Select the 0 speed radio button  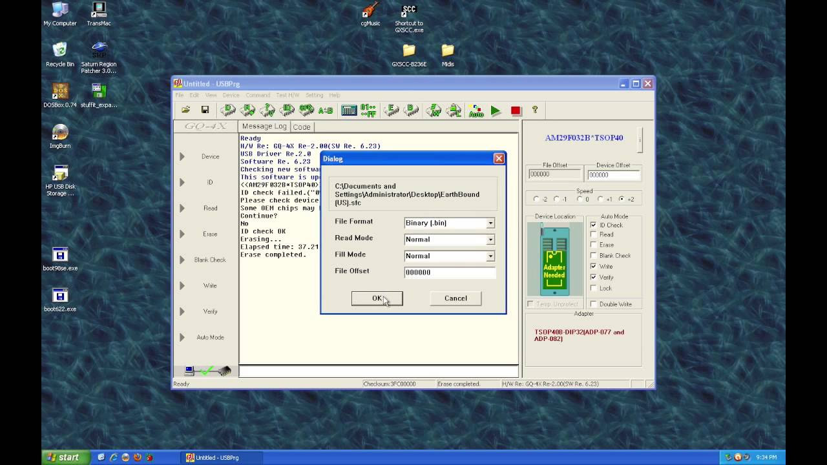[x=580, y=199]
